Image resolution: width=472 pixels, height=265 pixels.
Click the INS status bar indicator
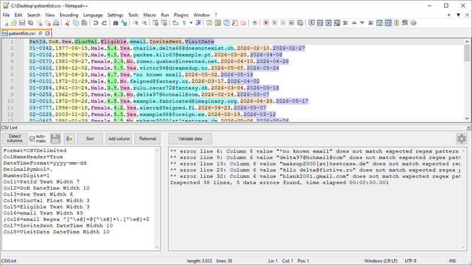452,261
